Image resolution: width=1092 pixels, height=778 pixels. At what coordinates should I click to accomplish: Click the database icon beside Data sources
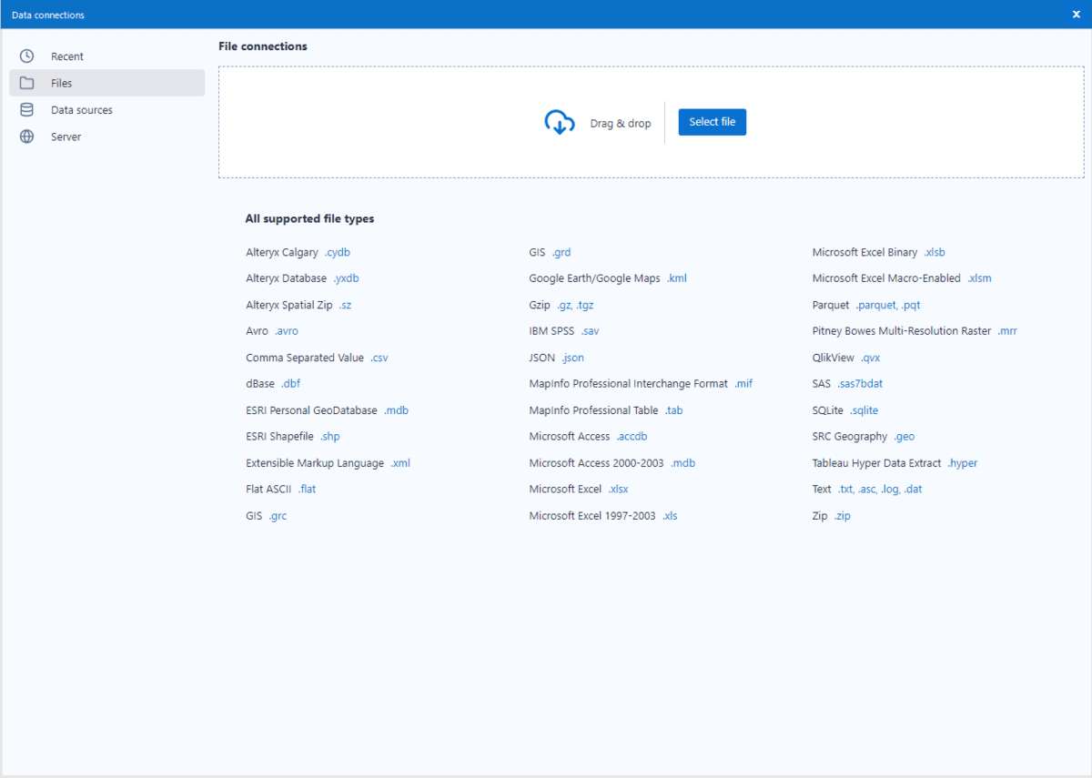click(x=26, y=109)
